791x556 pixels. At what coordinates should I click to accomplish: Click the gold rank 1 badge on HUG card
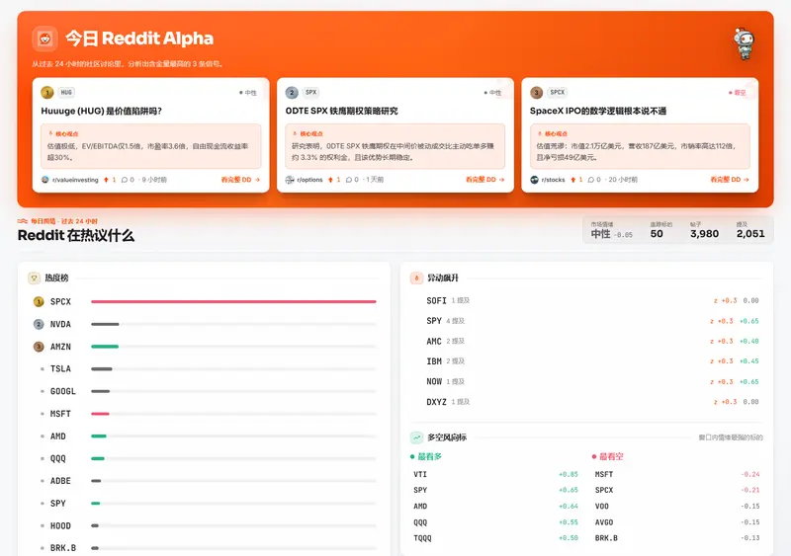(46, 92)
